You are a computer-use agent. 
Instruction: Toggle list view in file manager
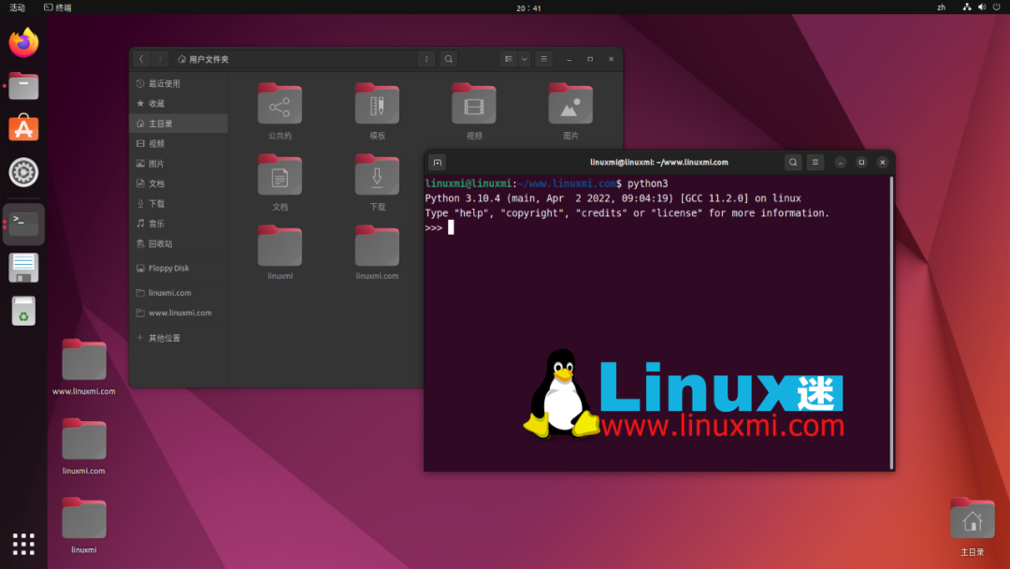(x=508, y=59)
